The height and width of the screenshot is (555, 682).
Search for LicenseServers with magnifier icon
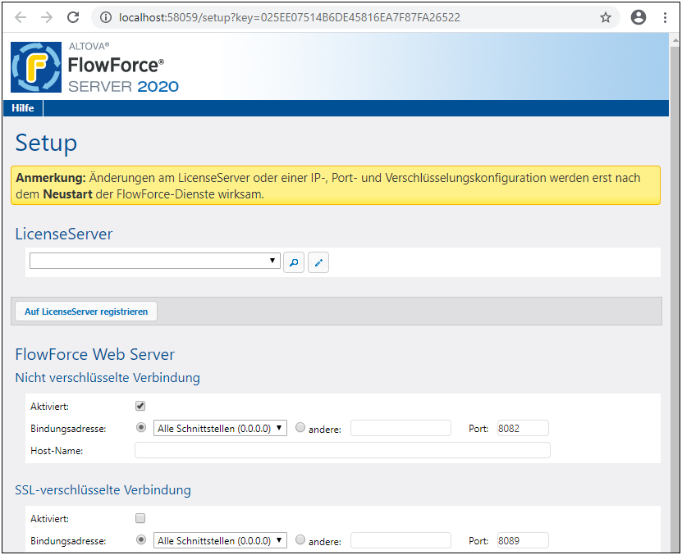click(294, 262)
